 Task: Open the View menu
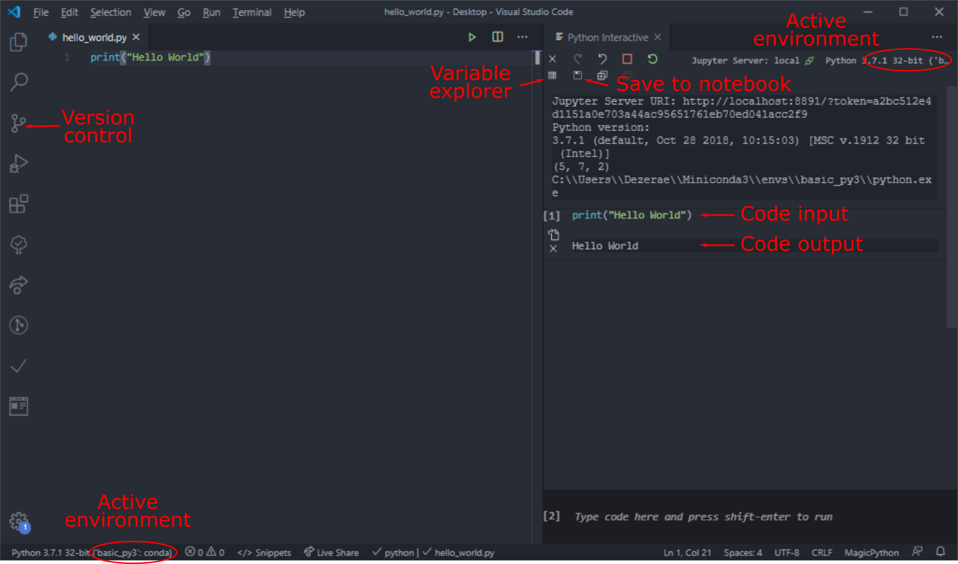pyautogui.click(x=154, y=12)
